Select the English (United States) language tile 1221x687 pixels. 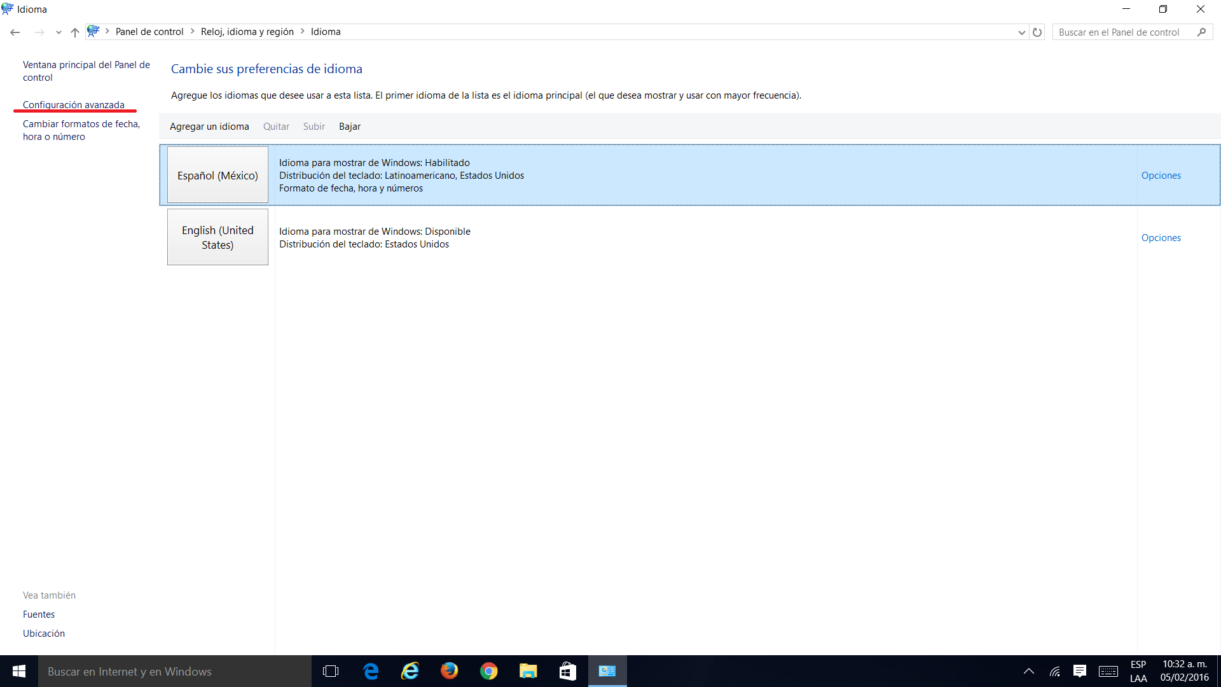[x=217, y=237]
